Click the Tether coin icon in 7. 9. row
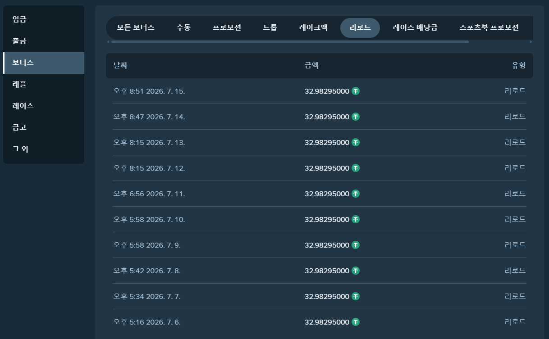 [356, 245]
